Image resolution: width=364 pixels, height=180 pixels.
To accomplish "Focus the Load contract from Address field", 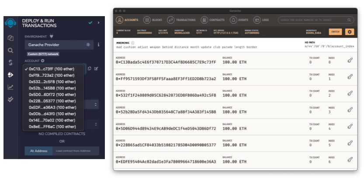I will click(x=76, y=151).
